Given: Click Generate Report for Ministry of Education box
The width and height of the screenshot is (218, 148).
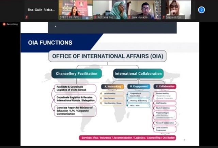Looking at the screenshot, I should pyautogui.click(x=75, y=111).
